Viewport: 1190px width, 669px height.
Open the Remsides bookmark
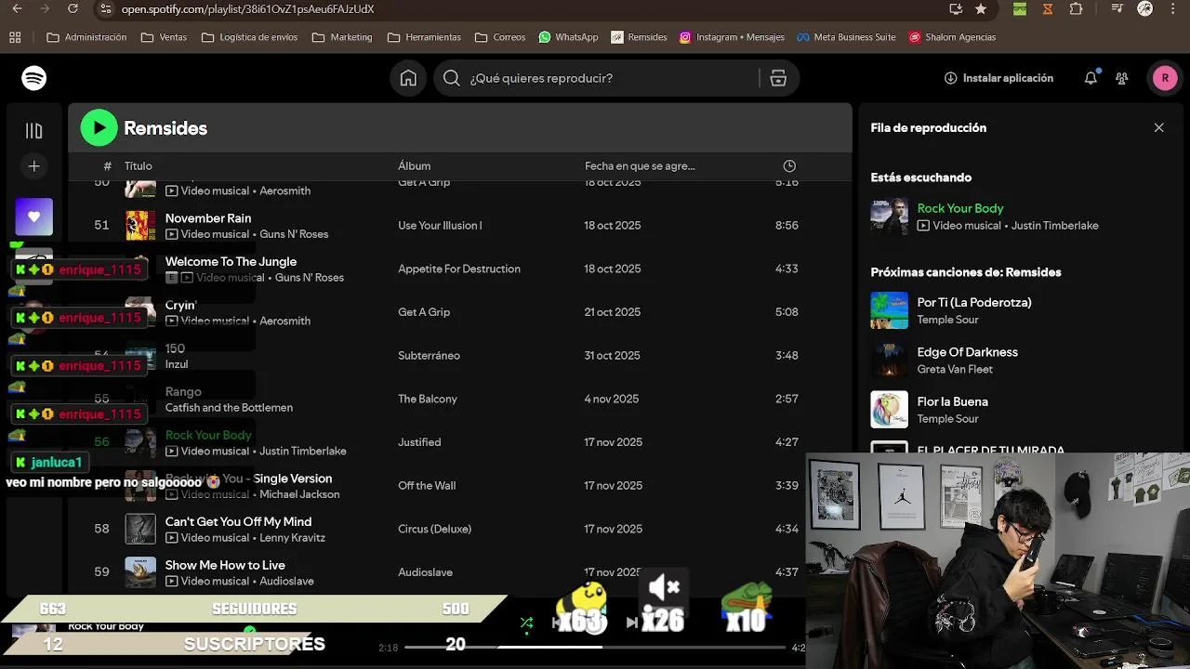pyautogui.click(x=639, y=37)
